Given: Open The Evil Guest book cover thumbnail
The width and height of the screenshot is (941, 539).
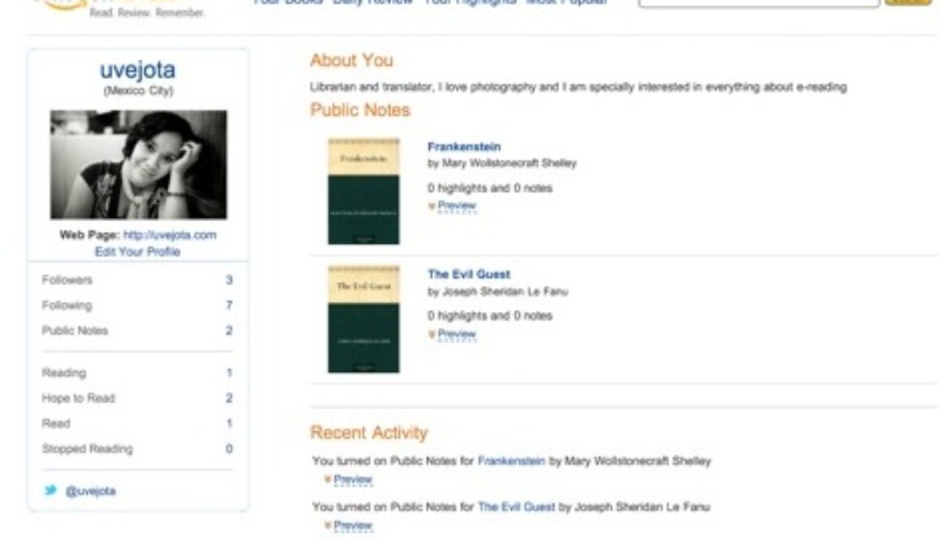Looking at the screenshot, I should pos(363,319).
